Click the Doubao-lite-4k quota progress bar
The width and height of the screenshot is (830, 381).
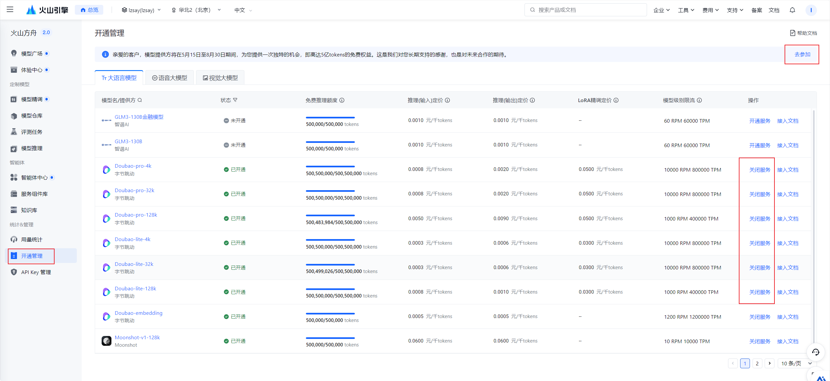click(x=330, y=240)
